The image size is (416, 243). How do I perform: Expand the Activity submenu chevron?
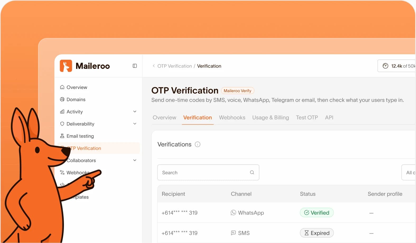pos(135,111)
